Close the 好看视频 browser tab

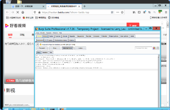click(x=79, y=6)
